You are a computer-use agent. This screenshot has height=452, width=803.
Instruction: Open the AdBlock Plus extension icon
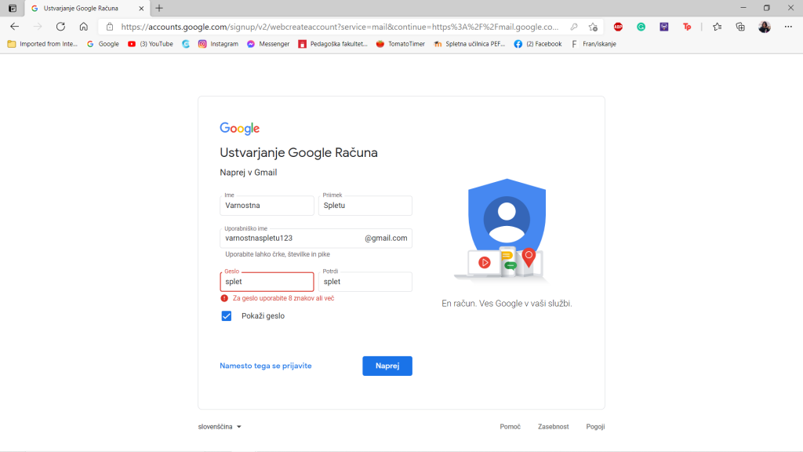pos(618,27)
